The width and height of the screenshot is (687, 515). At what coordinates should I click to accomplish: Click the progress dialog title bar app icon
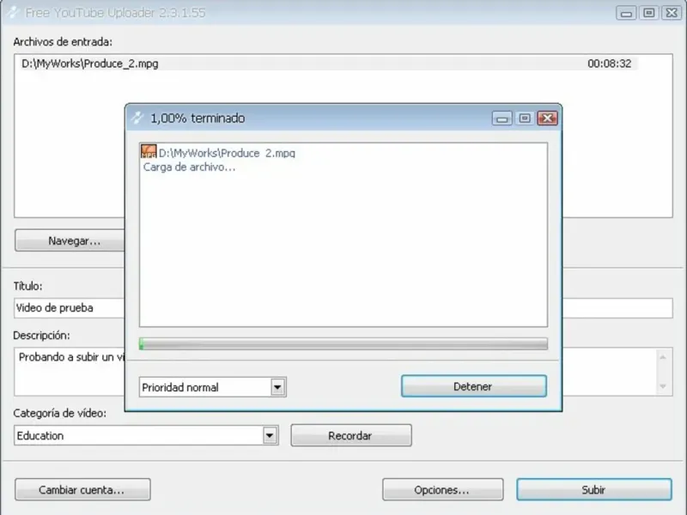[137, 118]
